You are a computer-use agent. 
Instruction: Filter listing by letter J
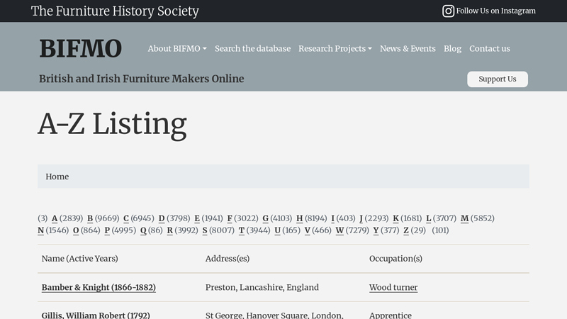click(361, 218)
